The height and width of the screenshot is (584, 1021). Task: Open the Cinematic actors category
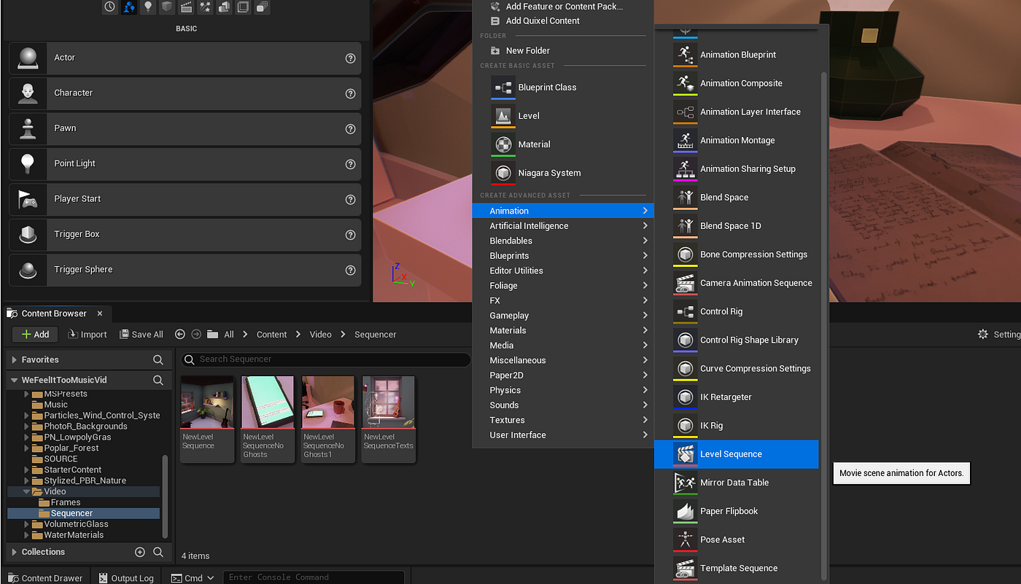186,7
